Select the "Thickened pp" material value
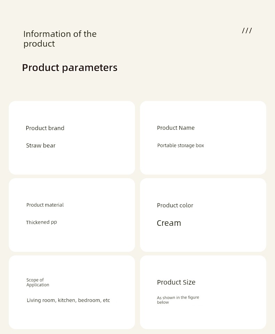This screenshot has height=334, width=275. click(41, 222)
